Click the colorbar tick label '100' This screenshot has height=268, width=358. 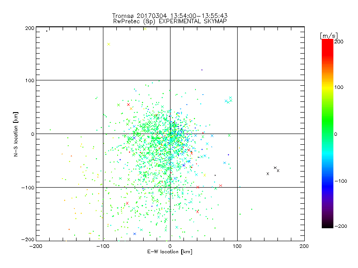339,87
